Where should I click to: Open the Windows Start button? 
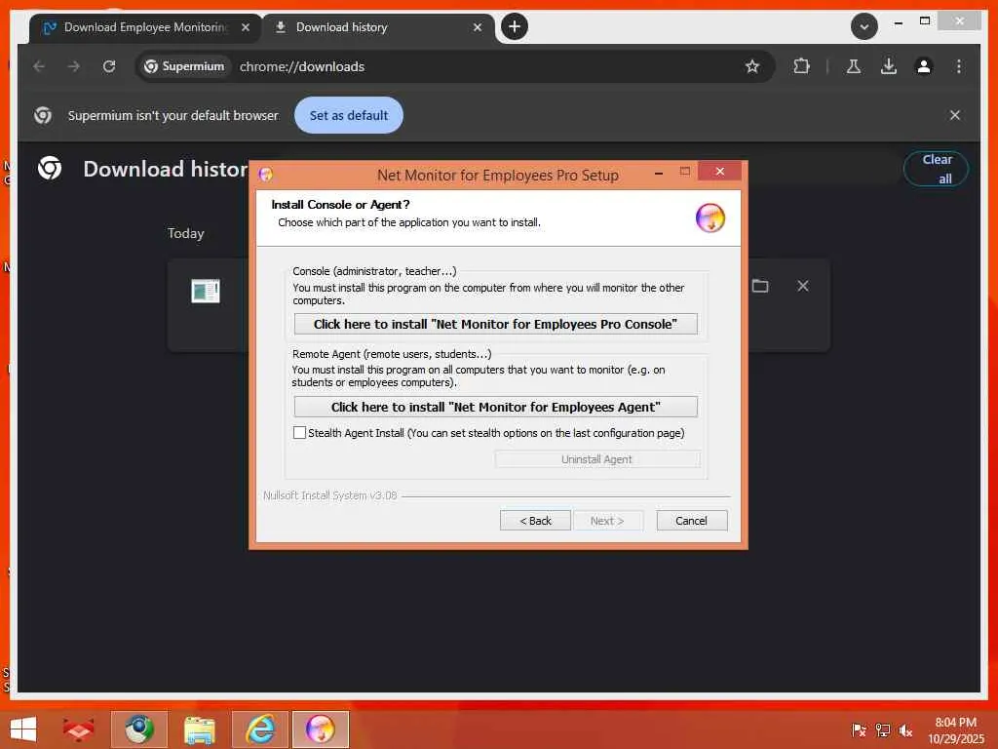click(x=23, y=729)
